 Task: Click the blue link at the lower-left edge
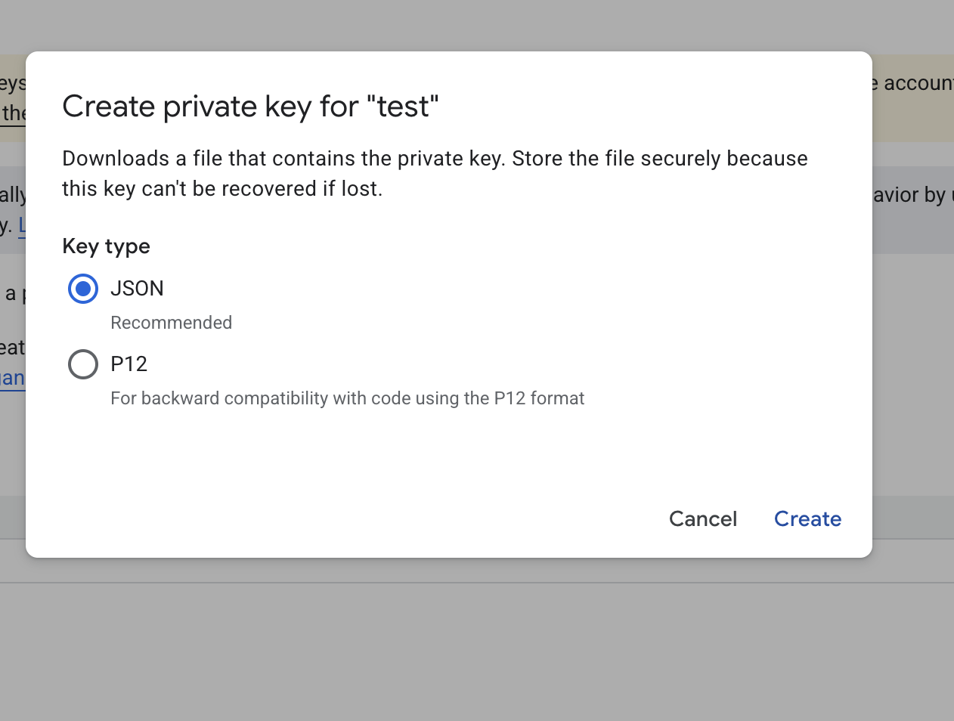pos(11,378)
